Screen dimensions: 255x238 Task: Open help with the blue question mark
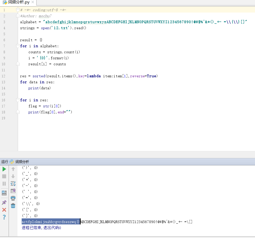(x=4, y=217)
